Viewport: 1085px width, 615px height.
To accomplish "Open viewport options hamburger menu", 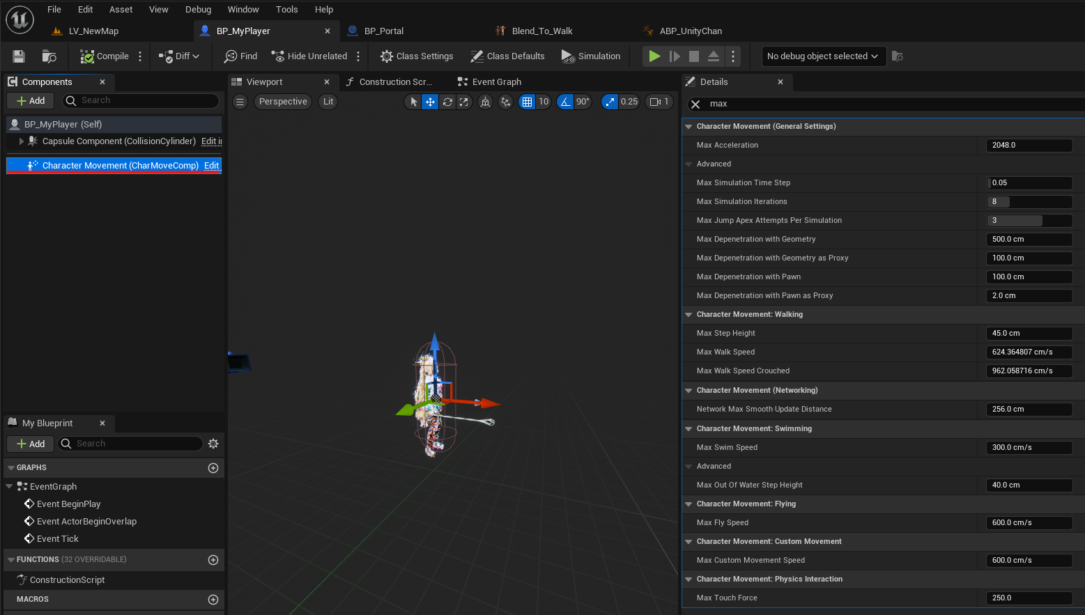I will tap(240, 102).
